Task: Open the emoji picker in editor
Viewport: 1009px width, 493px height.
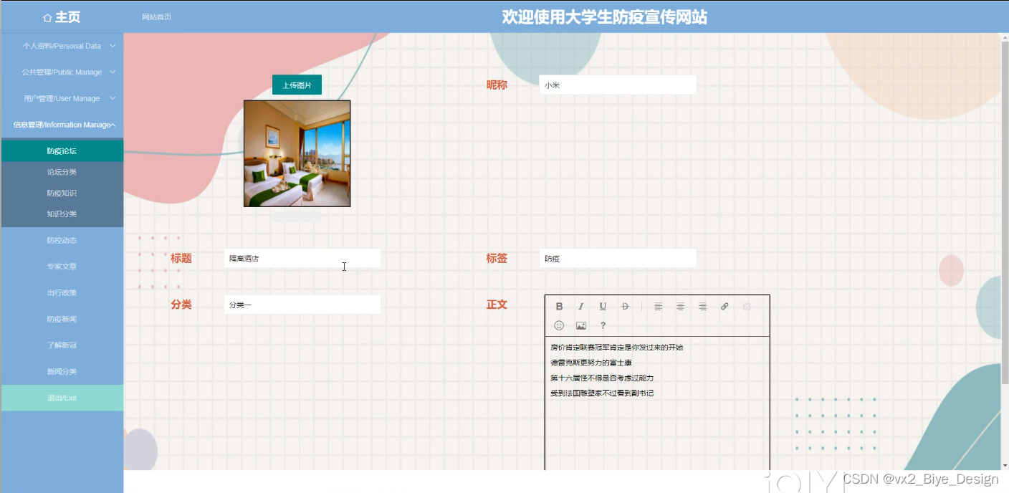Action: [x=560, y=325]
